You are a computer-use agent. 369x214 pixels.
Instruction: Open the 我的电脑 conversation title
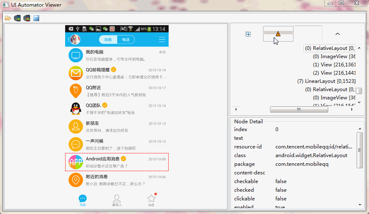coord(94,52)
